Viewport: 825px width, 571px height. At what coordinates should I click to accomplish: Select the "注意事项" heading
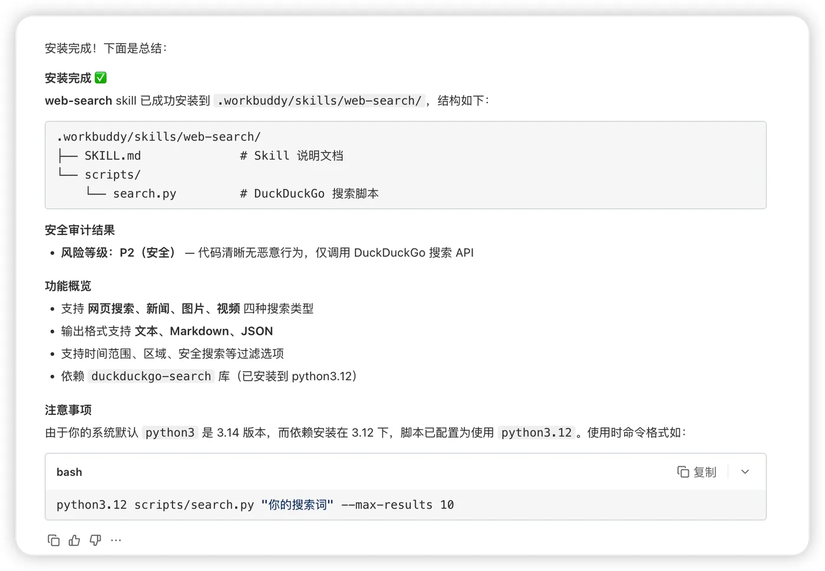[x=68, y=410]
